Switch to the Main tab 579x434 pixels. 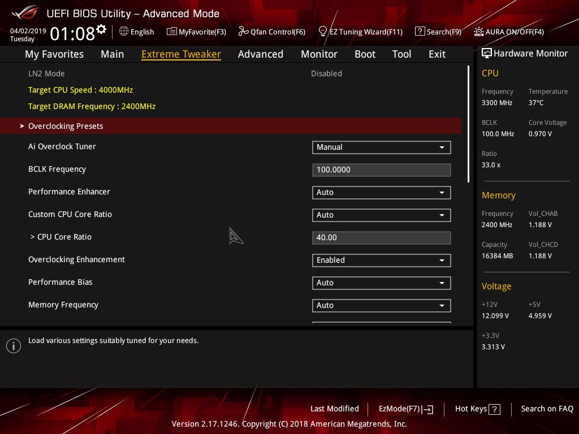113,54
